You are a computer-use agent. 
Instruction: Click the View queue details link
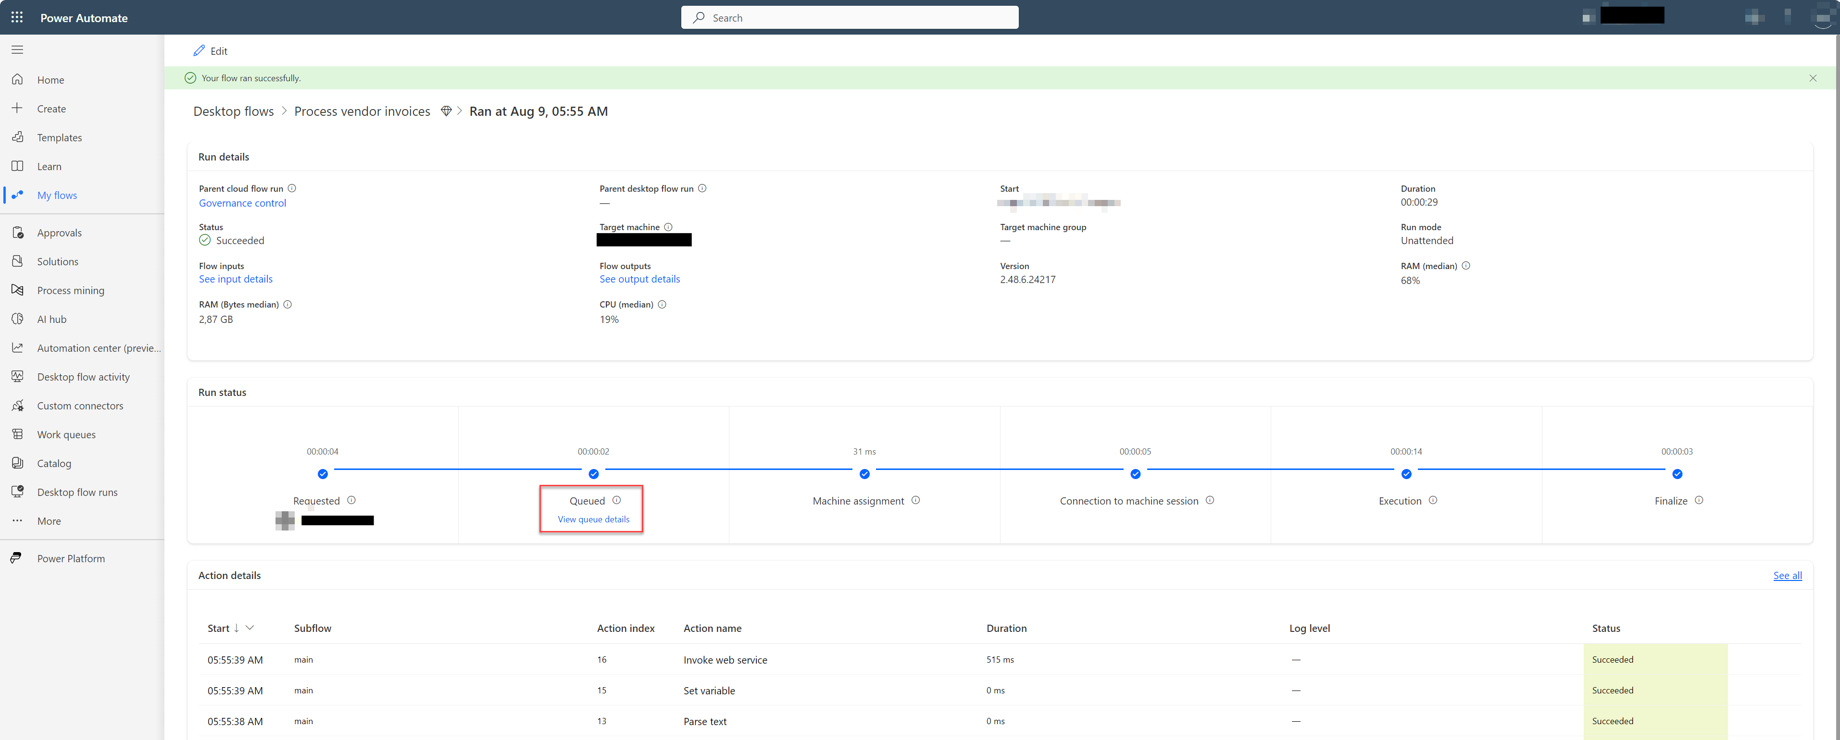click(x=590, y=519)
